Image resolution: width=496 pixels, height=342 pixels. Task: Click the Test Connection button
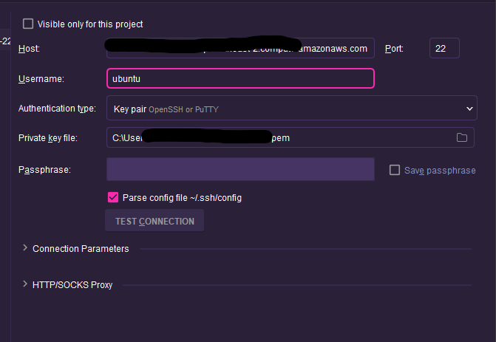pyautogui.click(x=154, y=221)
